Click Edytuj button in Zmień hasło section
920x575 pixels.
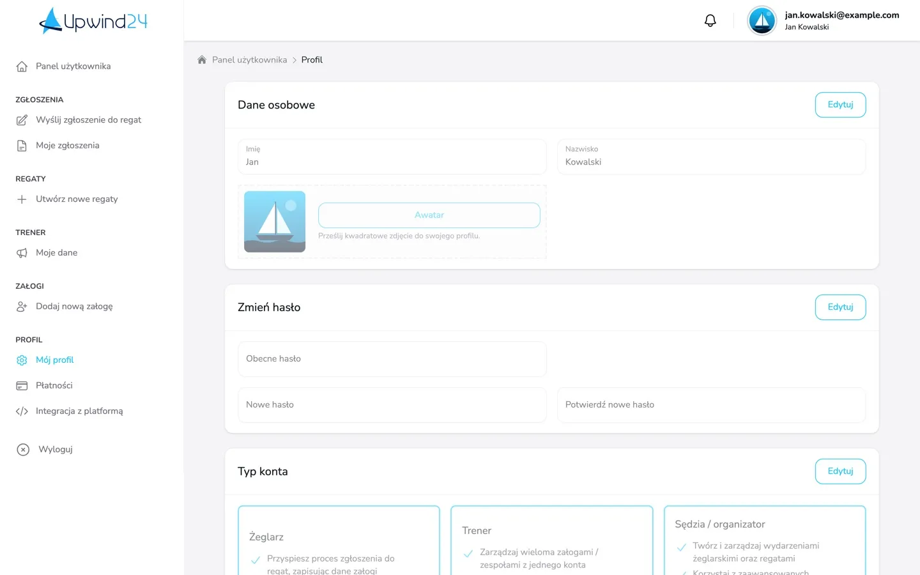tap(840, 307)
